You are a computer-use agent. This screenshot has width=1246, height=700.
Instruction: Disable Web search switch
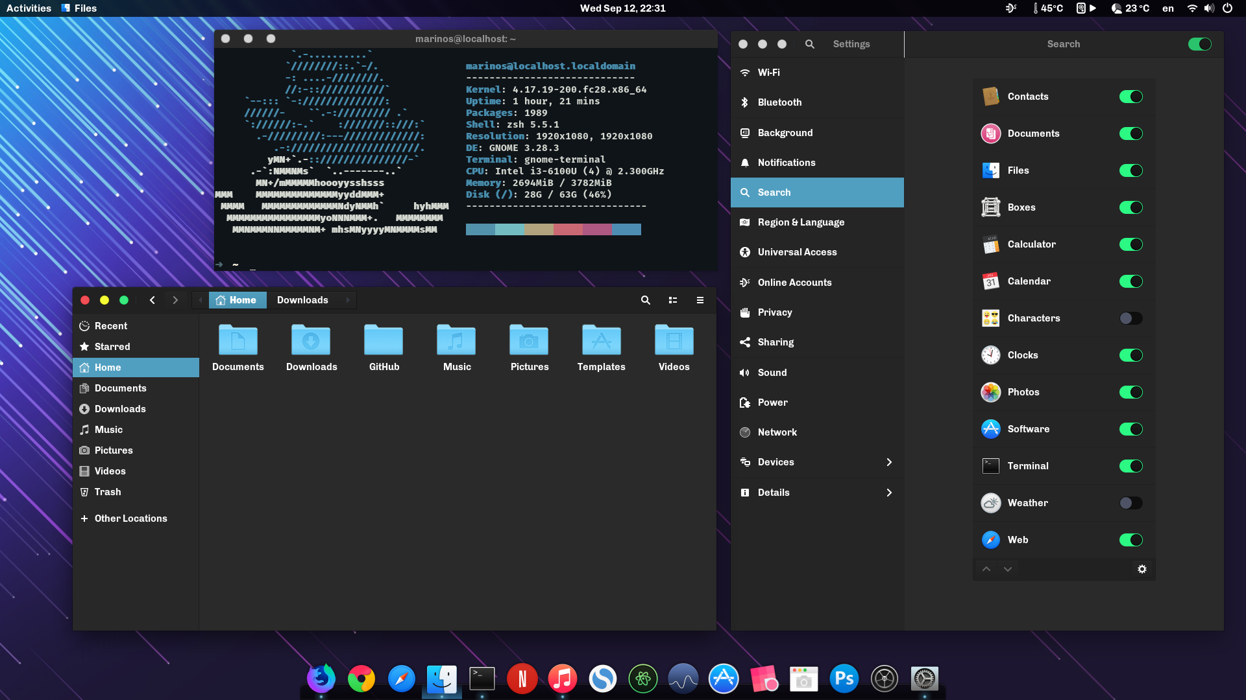[1131, 540]
